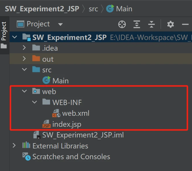Hide the Project tool window
Viewport: 192px width, 171px height.
185,24
